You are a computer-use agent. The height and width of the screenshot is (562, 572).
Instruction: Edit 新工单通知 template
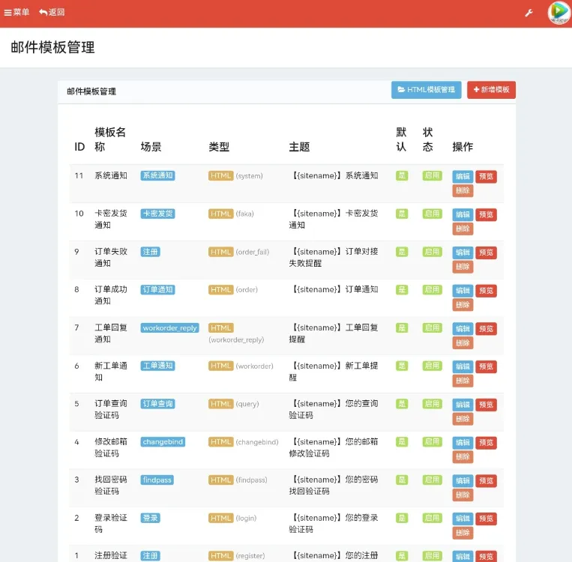[463, 366]
